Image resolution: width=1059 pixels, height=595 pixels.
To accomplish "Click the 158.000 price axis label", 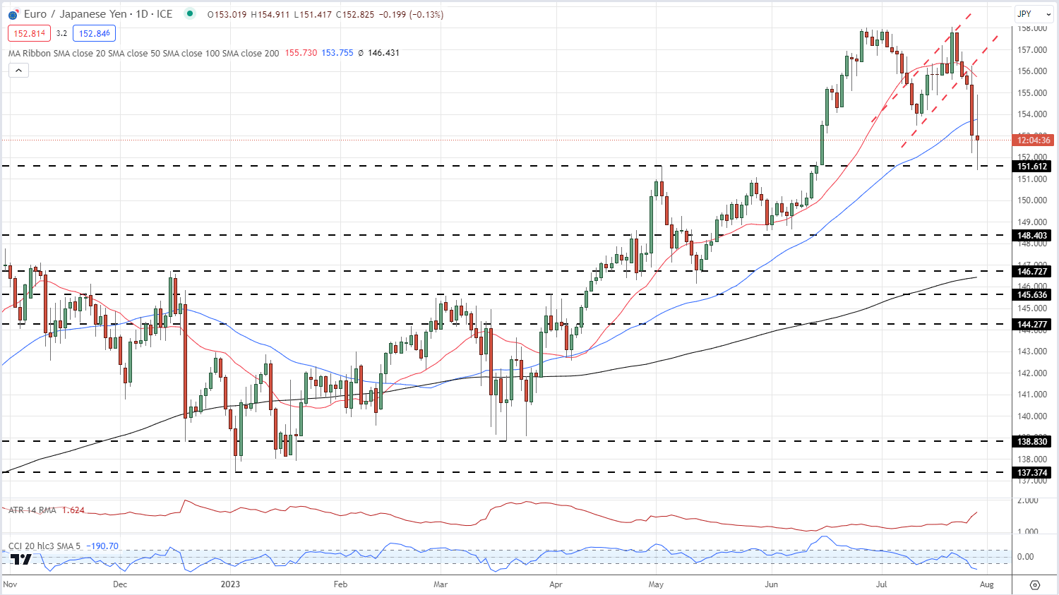I will tap(1032, 28).
